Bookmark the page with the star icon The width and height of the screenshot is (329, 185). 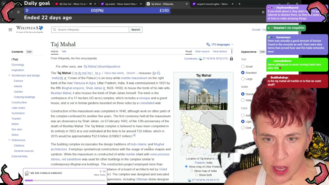coord(263,12)
